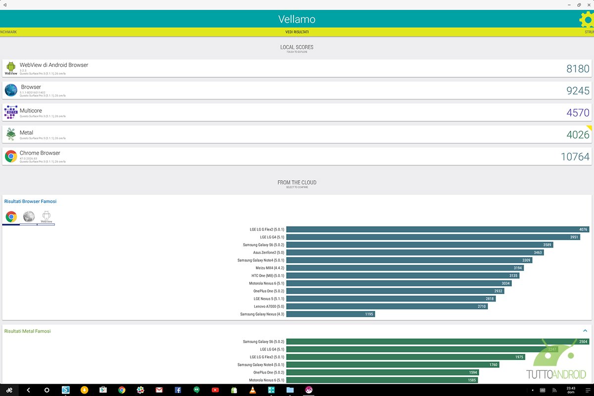
Task: Select the OnePlus One 1594 Metal bar
Action: (x=383, y=372)
